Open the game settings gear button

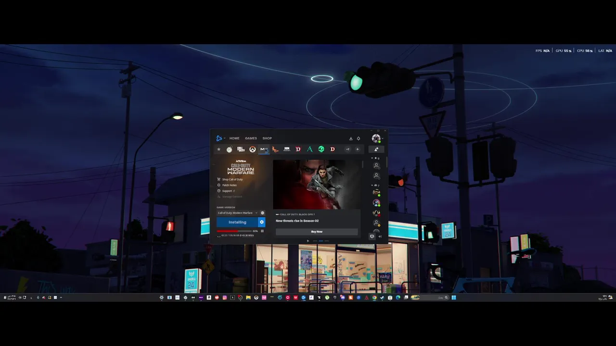tap(262, 222)
